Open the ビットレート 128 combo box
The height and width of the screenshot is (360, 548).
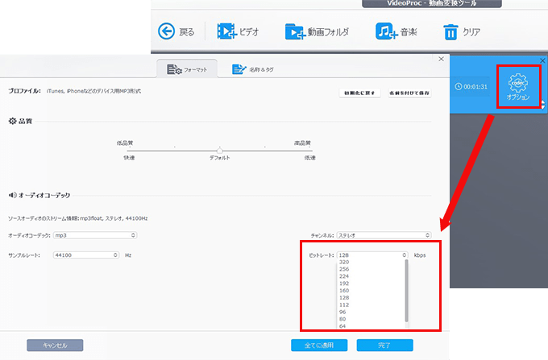[372, 255]
